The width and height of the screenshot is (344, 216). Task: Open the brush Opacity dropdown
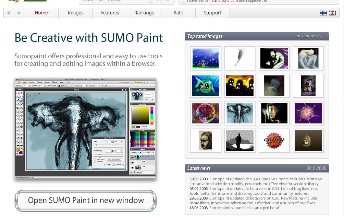click(x=29, y=86)
